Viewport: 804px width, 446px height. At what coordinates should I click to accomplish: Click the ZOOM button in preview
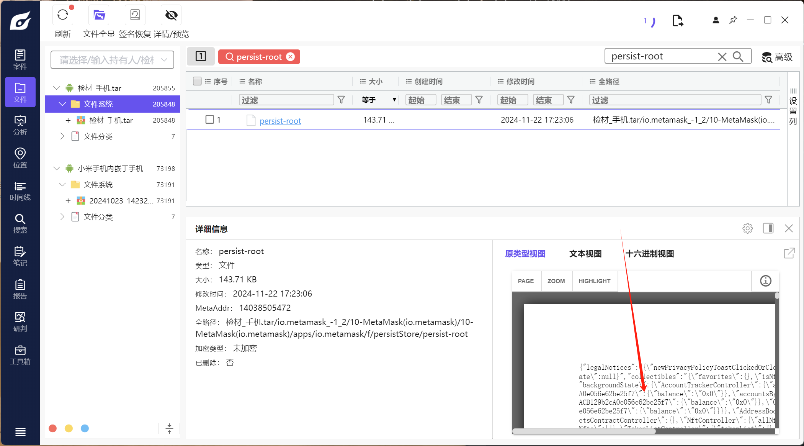click(556, 281)
